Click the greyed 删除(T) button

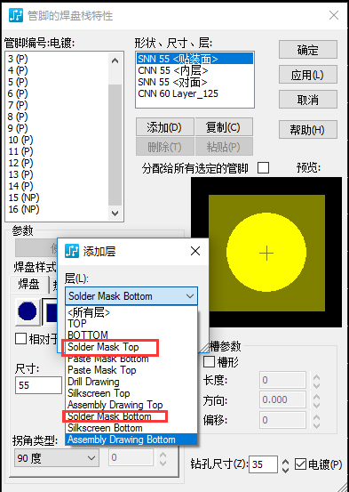pyautogui.click(x=165, y=147)
